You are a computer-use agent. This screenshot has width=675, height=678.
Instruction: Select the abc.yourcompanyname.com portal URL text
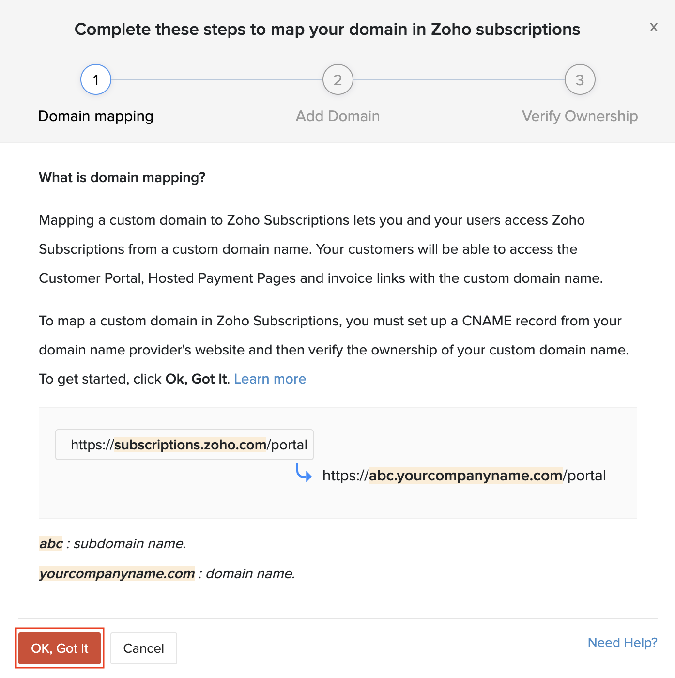pos(463,476)
